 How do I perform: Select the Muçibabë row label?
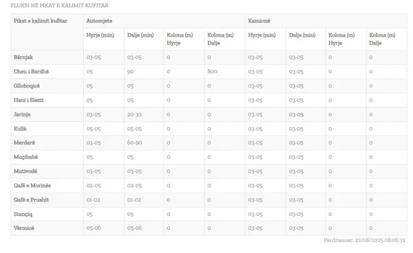[26, 157]
